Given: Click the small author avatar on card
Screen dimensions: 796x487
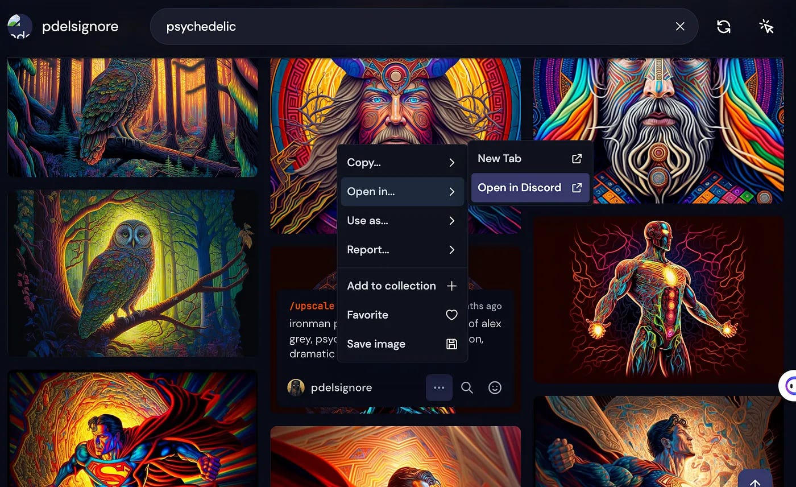Looking at the screenshot, I should click(x=296, y=387).
